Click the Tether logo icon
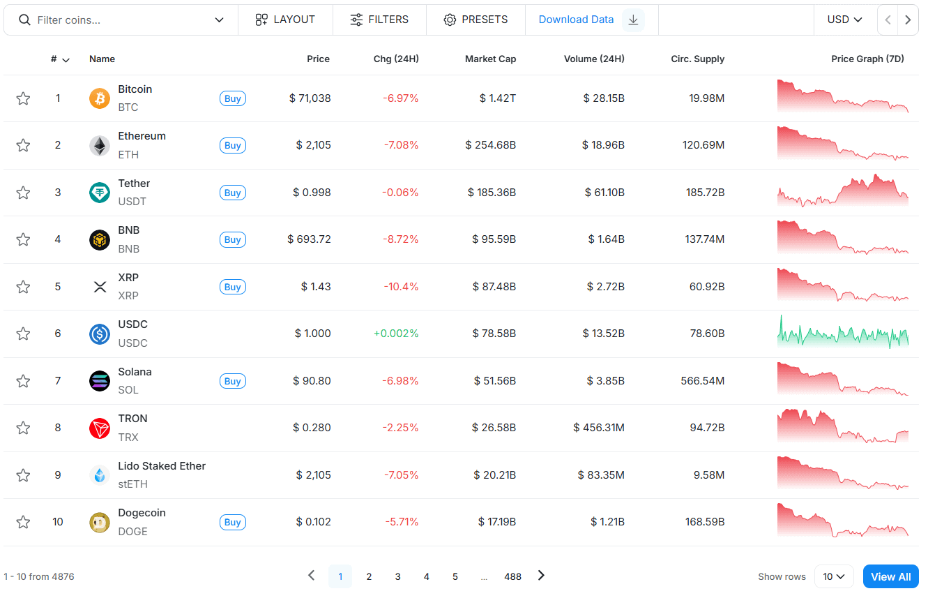Viewport: 928px width, 598px height. 100,193
